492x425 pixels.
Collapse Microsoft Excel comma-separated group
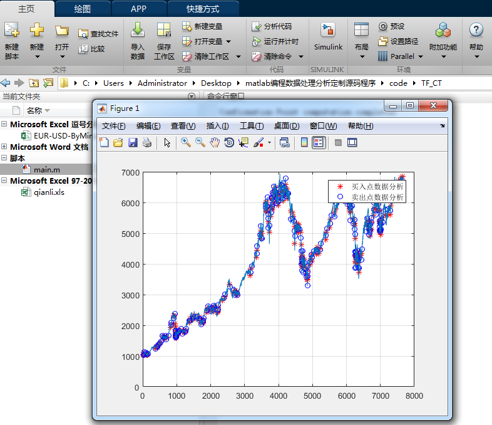click(x=4, y=124)
